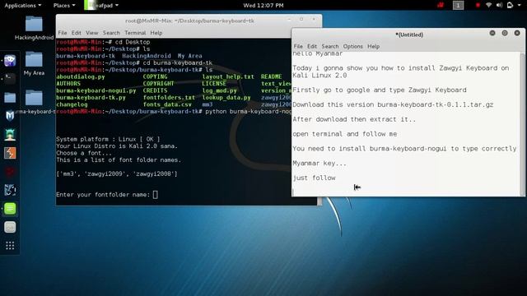Open Wi-Fi network status icon
The width and height of the screenshot is (527, 296).
coord(488,5)
